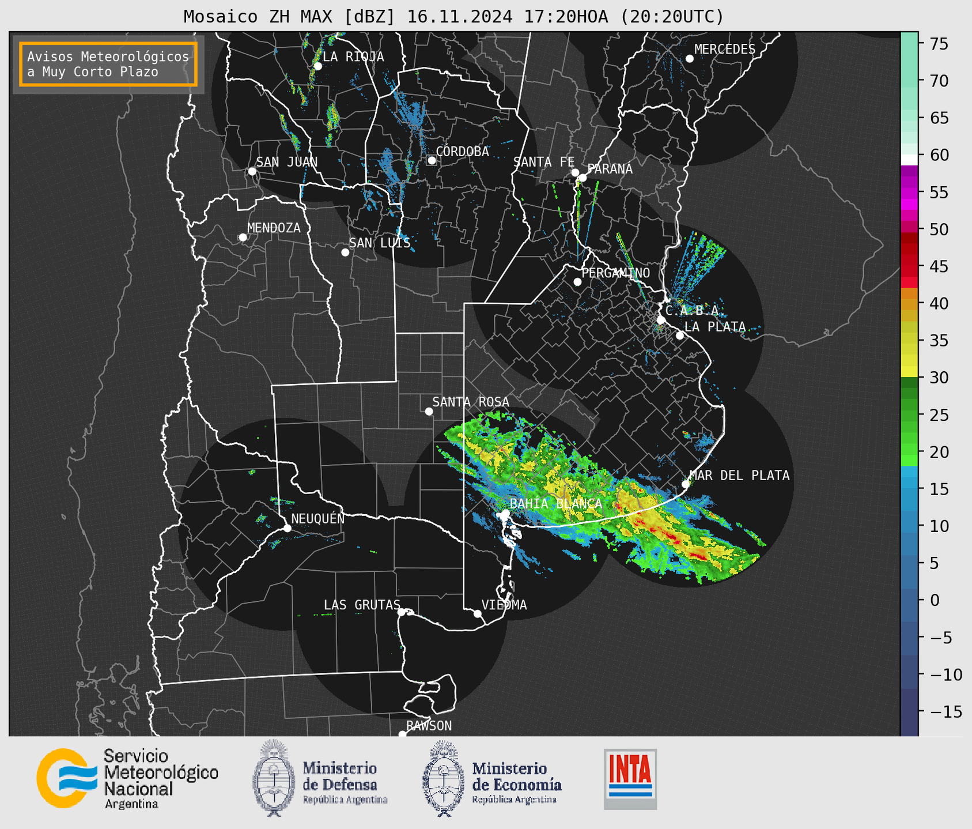Click the LAS GRUTAS city marker dot
The width and height of the screenshot is (972, 829).
click(x=402, y=612)
